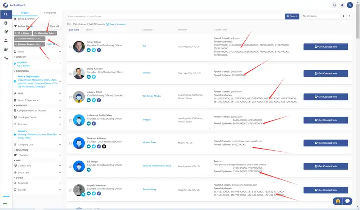The width and height of the screenshot is (360, 210).
Task: Remove the Marketing, Sales filter chip
Action: click(x=56, y=33)
